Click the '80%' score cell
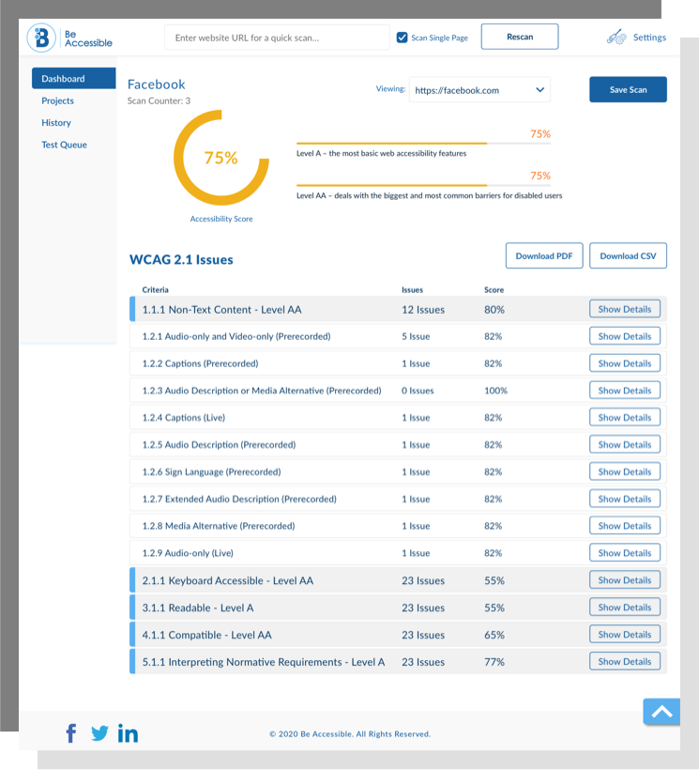 click(x=494, y=310)
